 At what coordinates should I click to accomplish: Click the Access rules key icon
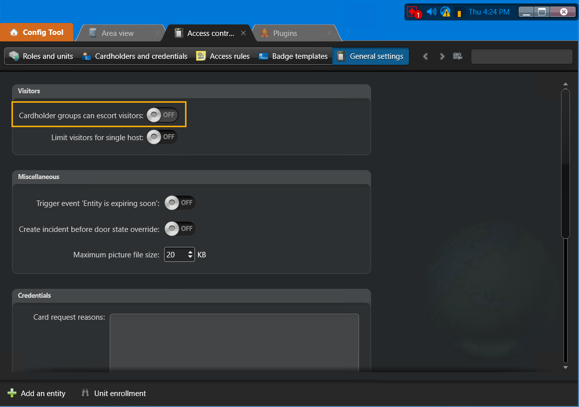tap(200, 56)
